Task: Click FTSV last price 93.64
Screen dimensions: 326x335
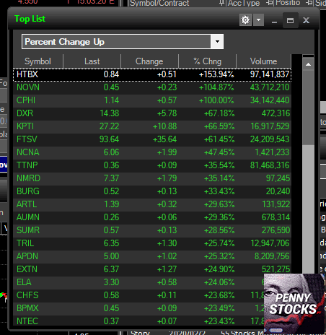Action: [x=110, y=139]
